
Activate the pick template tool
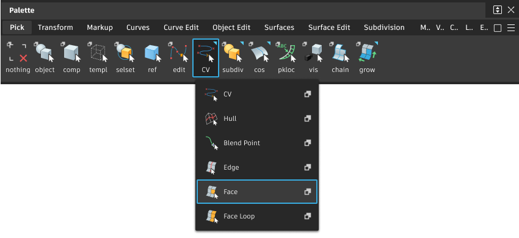click(98, 57)
